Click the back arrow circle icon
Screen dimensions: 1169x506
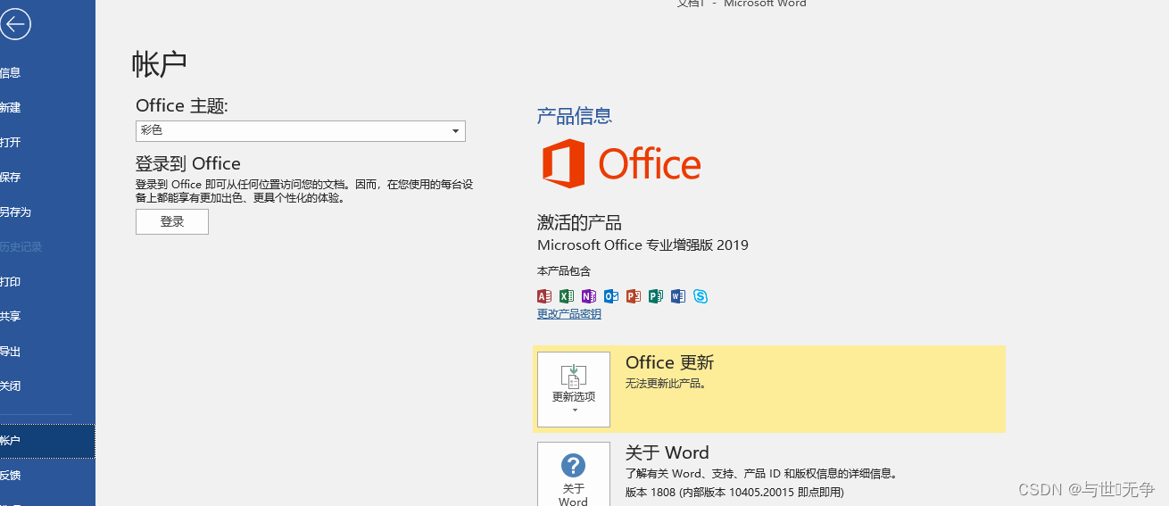click(x=15, y=24)
